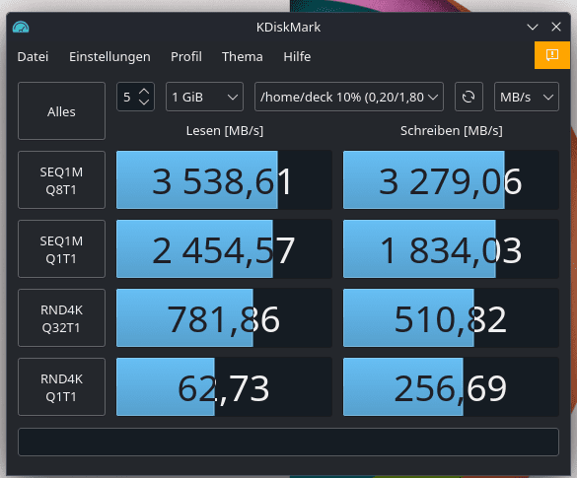Screen dimensions: 577x478
Task: Click the empty comment field at bottom
Action: pyautogui.click(x=288, y=442)
